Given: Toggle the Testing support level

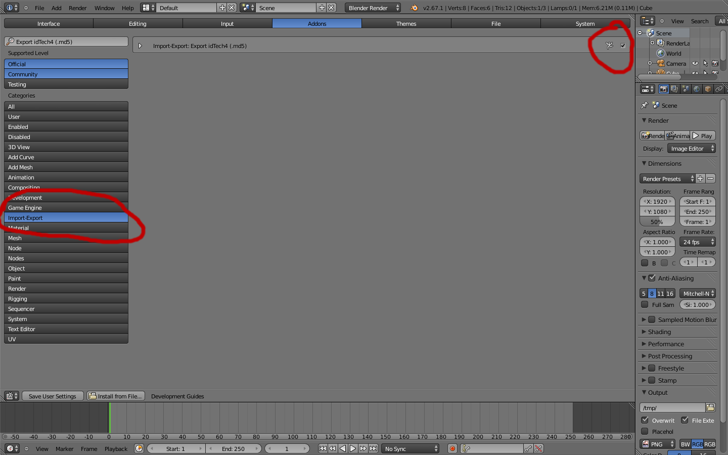Looking at the screenshot, I should point(66,84).
